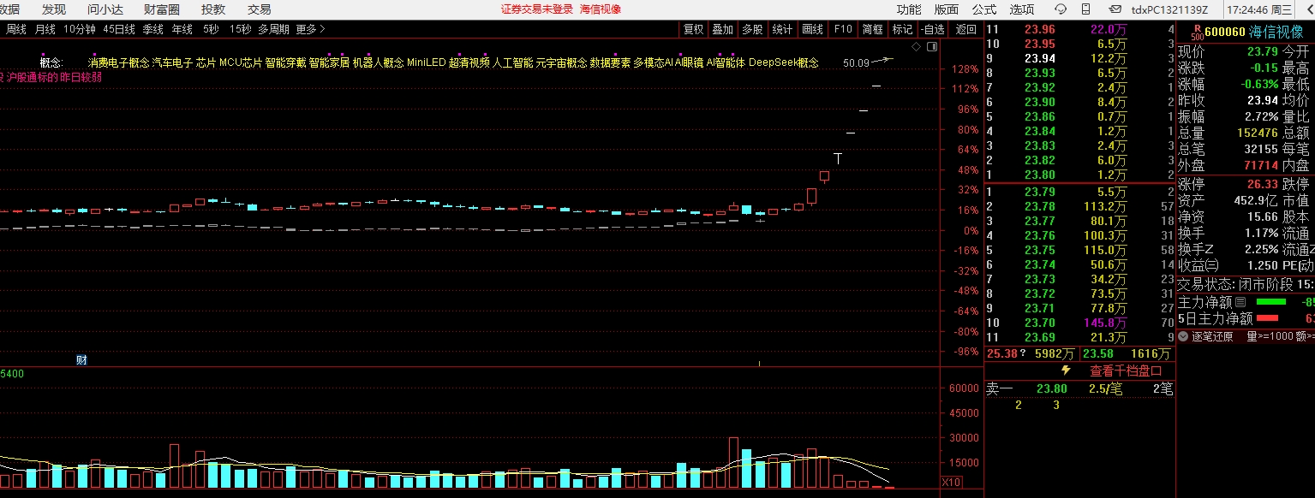
Task: Click the MiniLED concept tag
Action: click(x=426, y=62)
